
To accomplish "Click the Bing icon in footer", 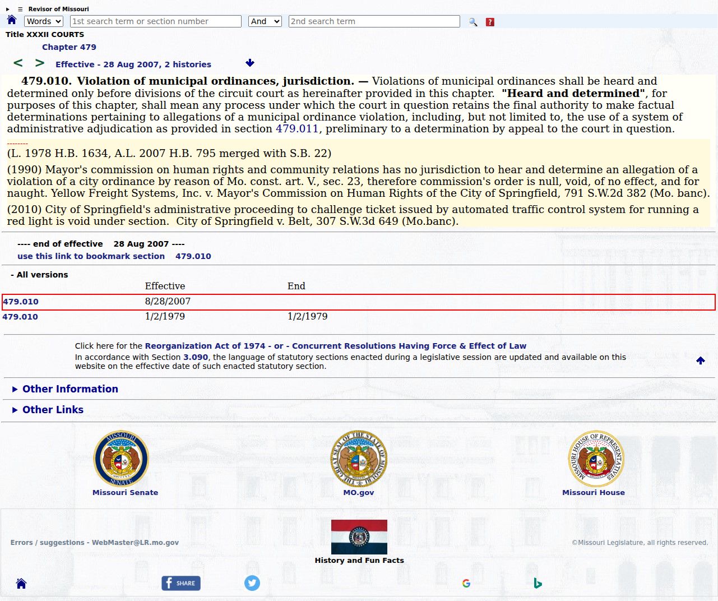I will [538, 584].
